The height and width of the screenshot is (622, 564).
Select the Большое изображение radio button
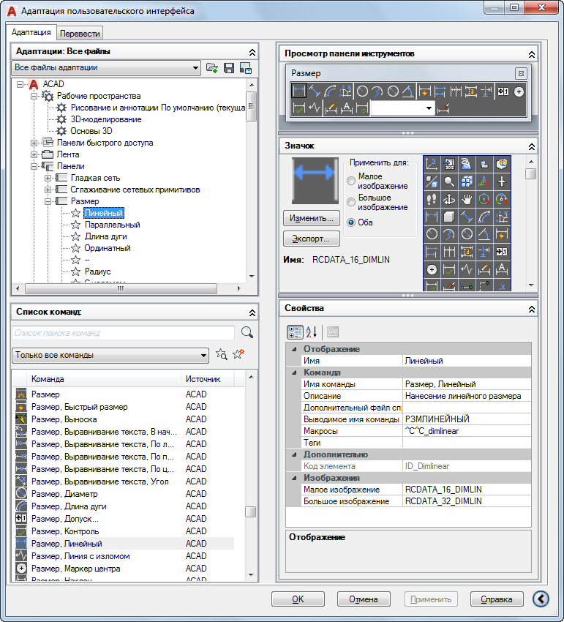tap(351, 202)
